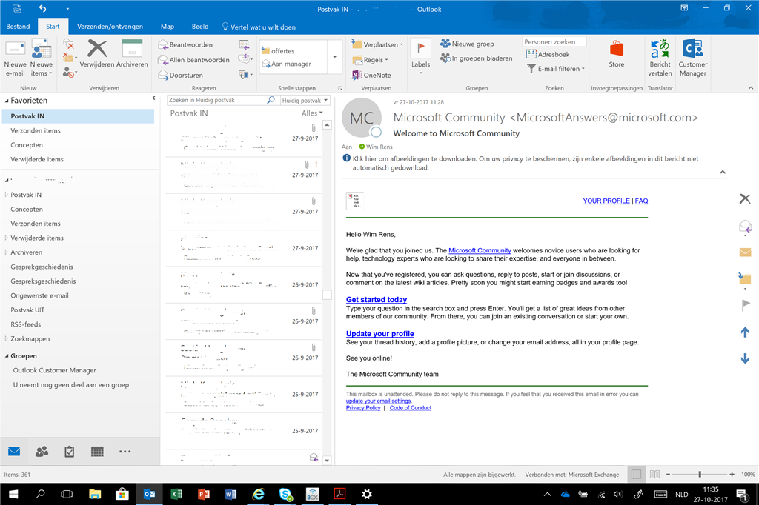Collapse the Favorieten section

coord(7,101)
